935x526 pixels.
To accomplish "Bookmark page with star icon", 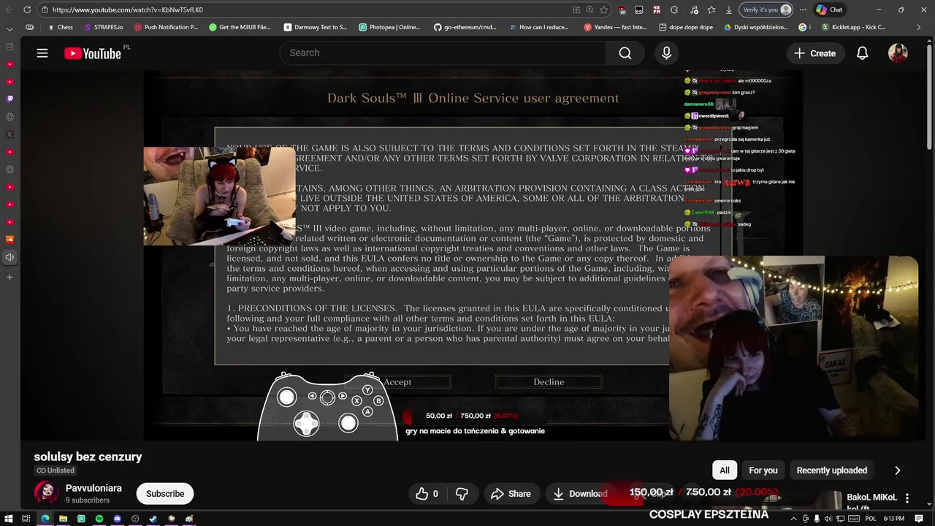I will tap(603, 9).
